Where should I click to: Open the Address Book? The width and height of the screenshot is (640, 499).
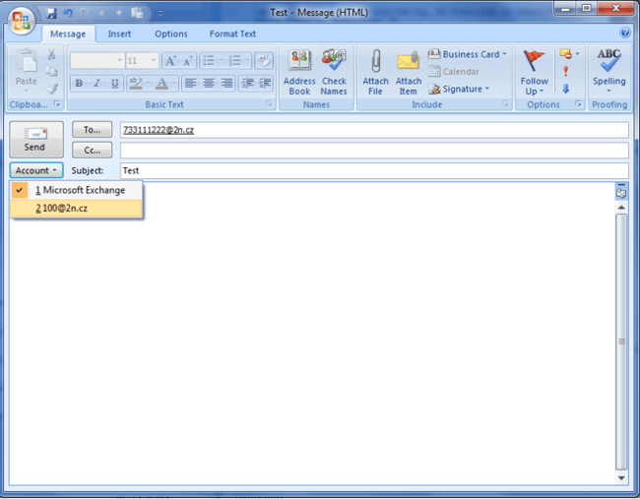[299, 72]
